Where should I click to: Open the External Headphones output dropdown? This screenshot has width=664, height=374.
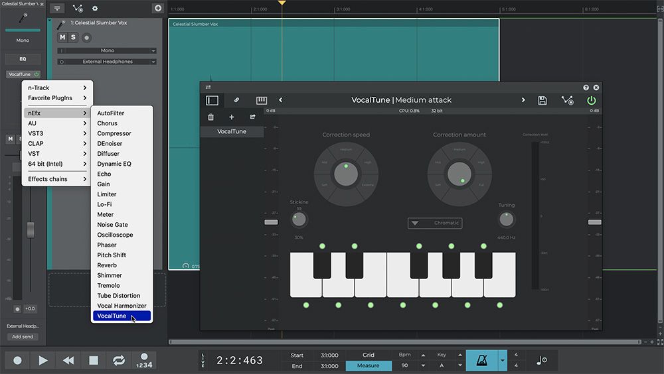click(x=107, y=62)
